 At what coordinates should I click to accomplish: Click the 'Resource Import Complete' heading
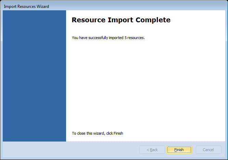121,20
